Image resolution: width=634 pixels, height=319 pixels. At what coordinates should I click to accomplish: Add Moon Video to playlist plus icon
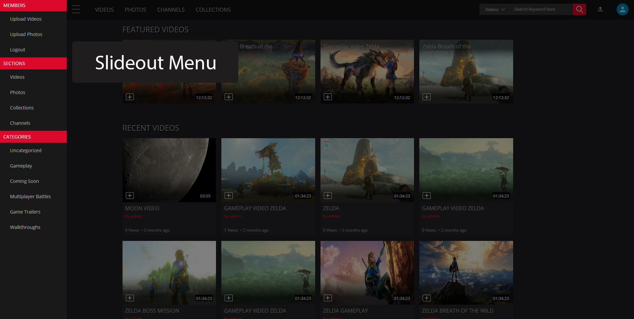pyautogui.click(x=130, y=196)
